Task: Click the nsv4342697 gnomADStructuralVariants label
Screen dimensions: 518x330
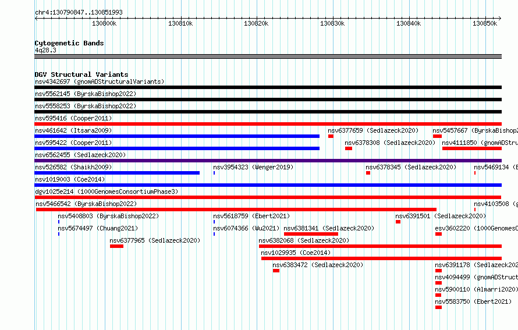Action: coord(100,81)
